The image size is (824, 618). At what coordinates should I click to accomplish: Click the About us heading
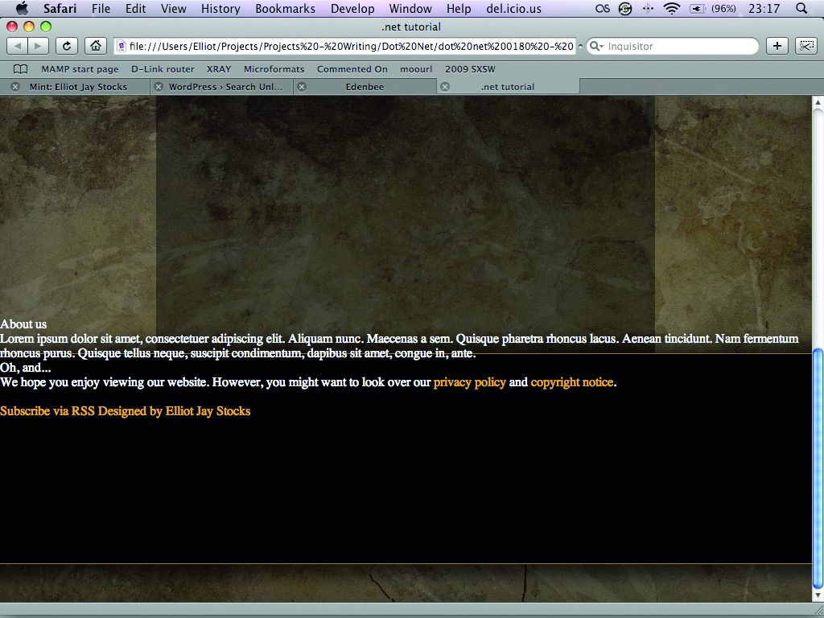pos(23,323)
